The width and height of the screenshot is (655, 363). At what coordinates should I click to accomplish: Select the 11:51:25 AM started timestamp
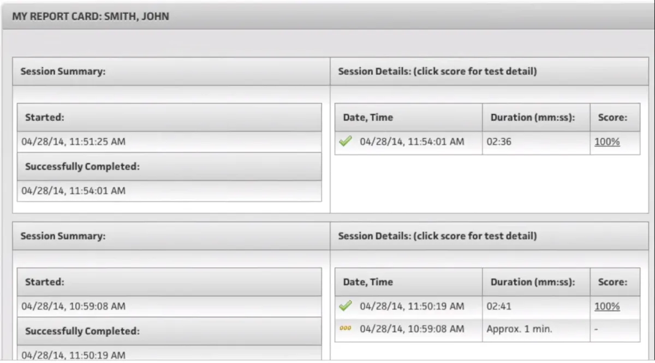[x=74, y=142]
